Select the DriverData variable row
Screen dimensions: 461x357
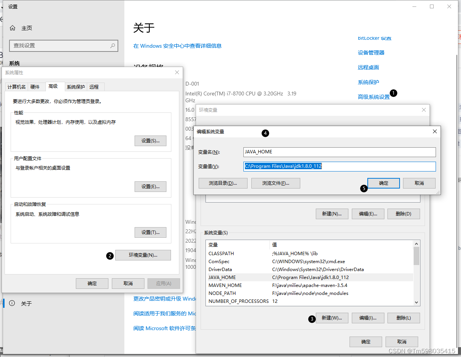pos(310,269)
